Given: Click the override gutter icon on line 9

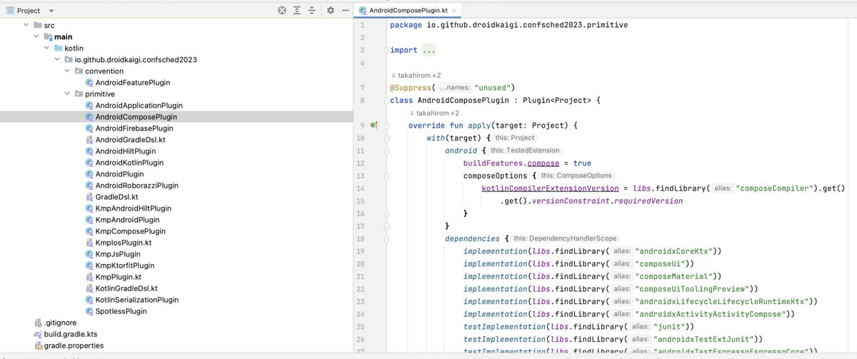Looking at the screenshot, I should (374, 126).
